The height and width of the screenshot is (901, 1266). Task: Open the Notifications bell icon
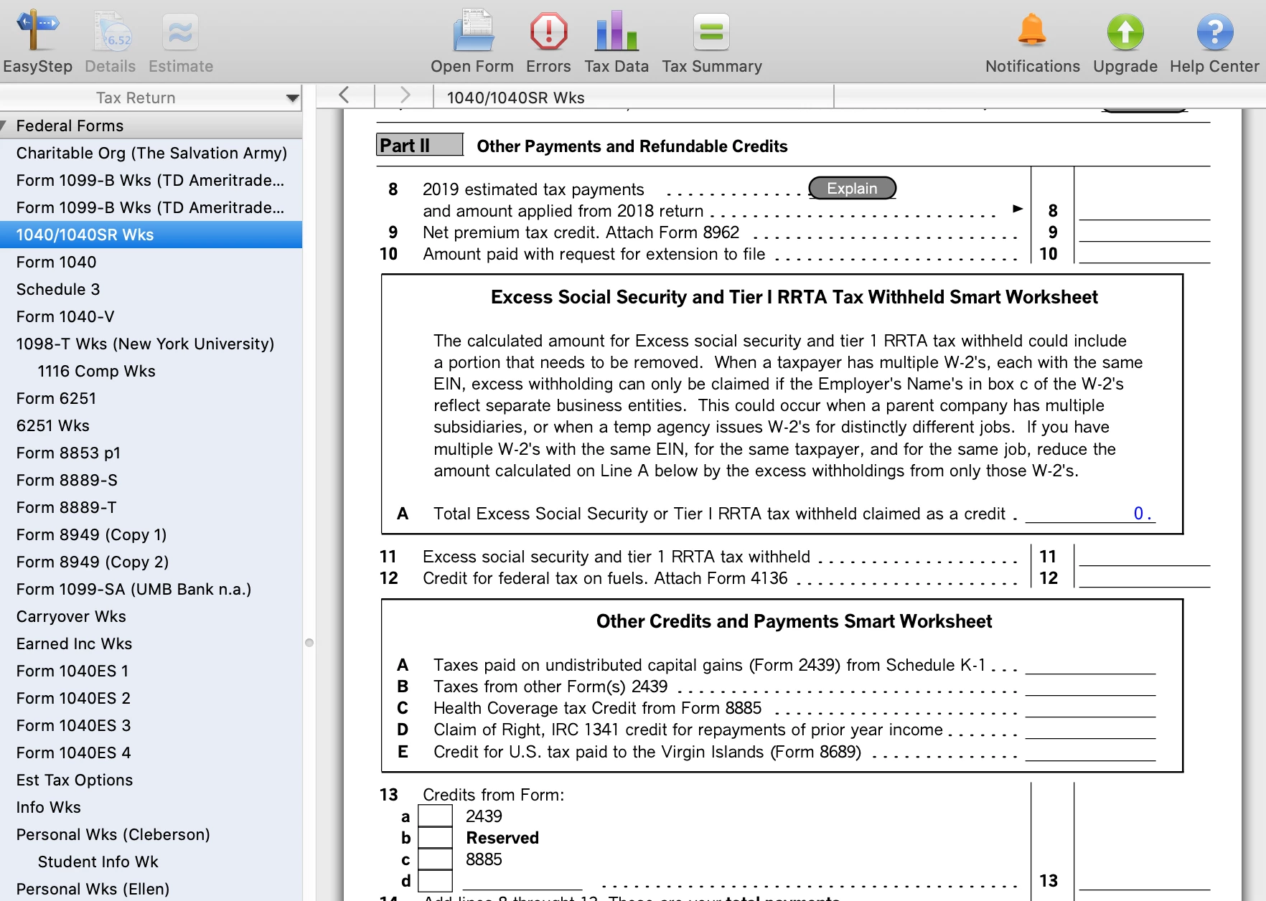[x=1032, y=30]
